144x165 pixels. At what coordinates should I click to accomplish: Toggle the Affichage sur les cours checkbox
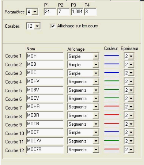tap(53, 26)
